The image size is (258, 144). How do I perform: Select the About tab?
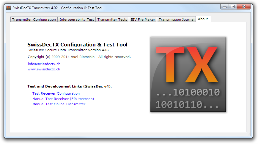coord(203,19)
